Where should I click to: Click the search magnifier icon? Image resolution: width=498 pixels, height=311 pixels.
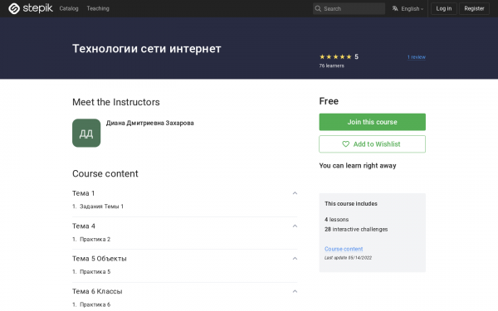[x=318, y=9]
